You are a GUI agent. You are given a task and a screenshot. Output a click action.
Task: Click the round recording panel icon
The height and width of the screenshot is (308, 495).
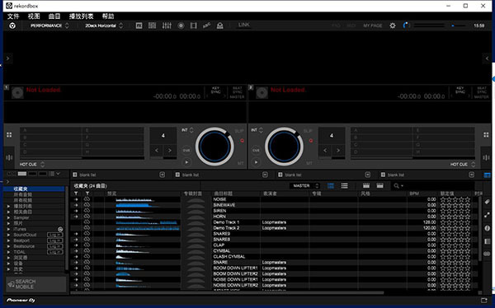(181, 26)
